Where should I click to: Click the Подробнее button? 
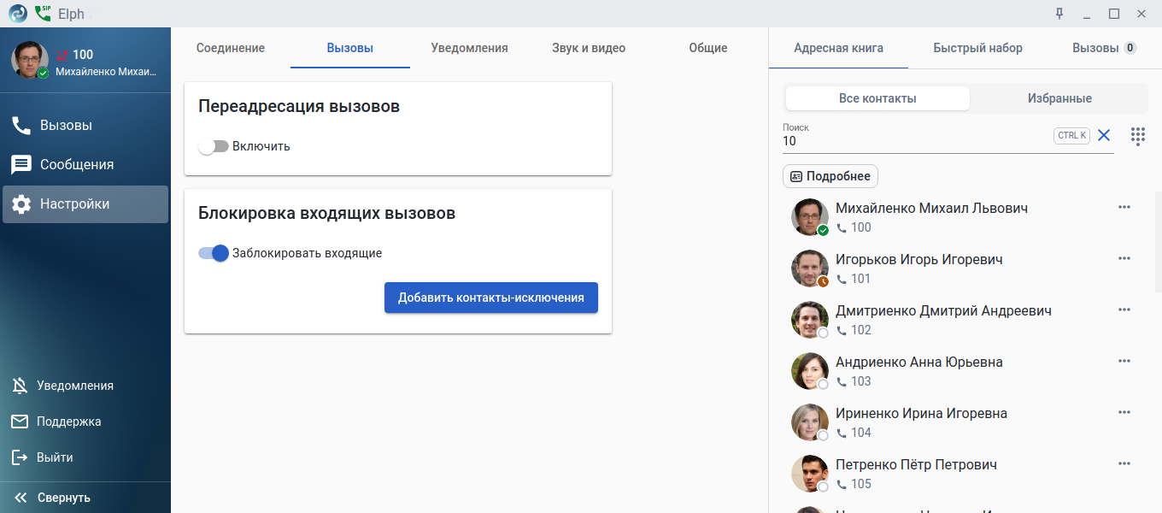click(830, 176)
